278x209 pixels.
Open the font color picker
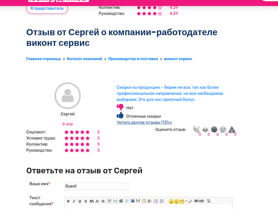[92, 201]
